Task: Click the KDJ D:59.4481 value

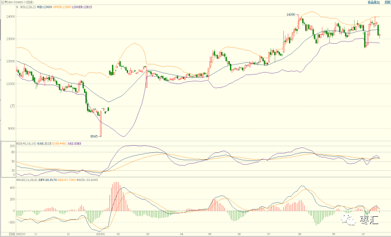Action: [x=59, y=143]
